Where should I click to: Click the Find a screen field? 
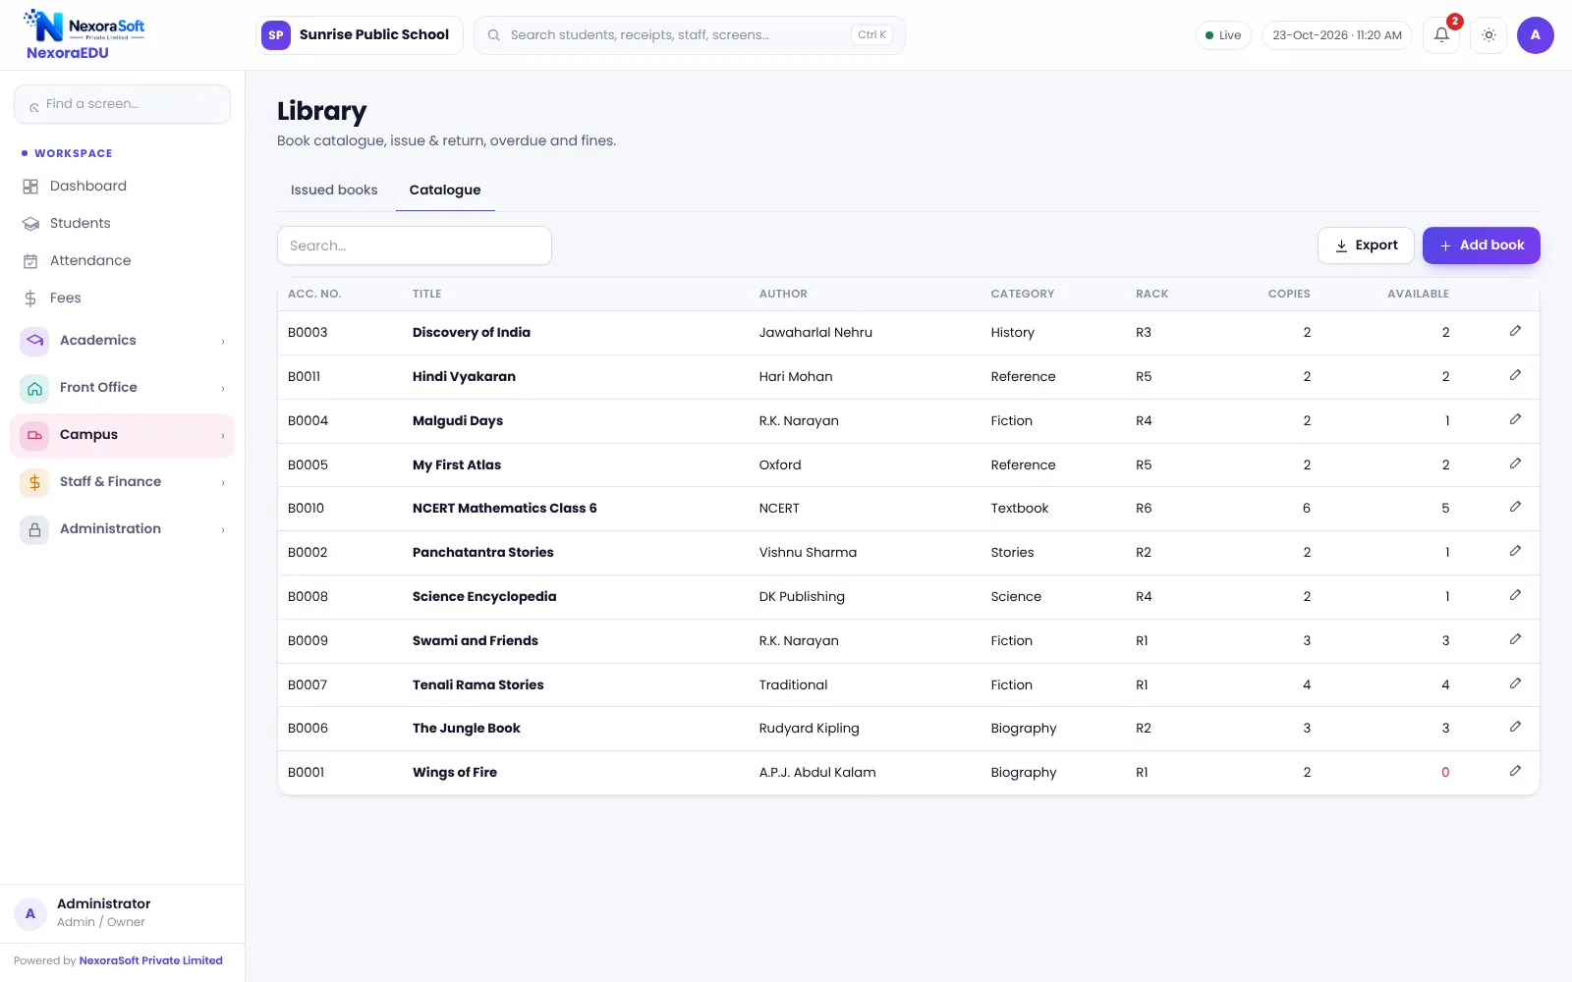click(122, 104)
